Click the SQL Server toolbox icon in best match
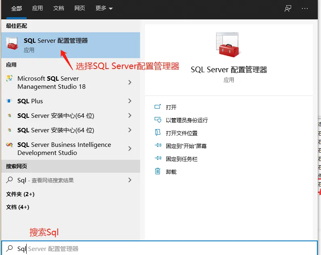This screenshot has width=321, height=255. tap(12, 45)
